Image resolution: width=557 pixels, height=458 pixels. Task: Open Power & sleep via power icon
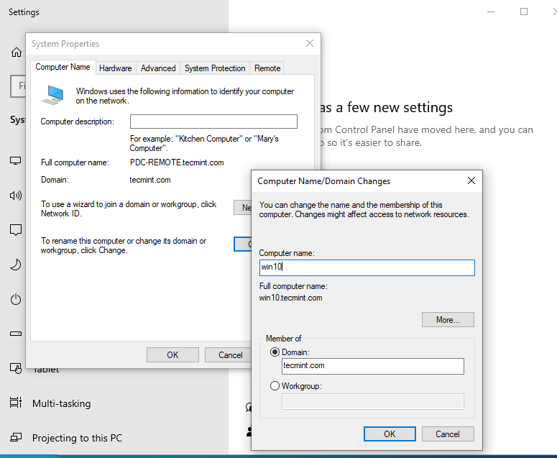pos(16,299)
